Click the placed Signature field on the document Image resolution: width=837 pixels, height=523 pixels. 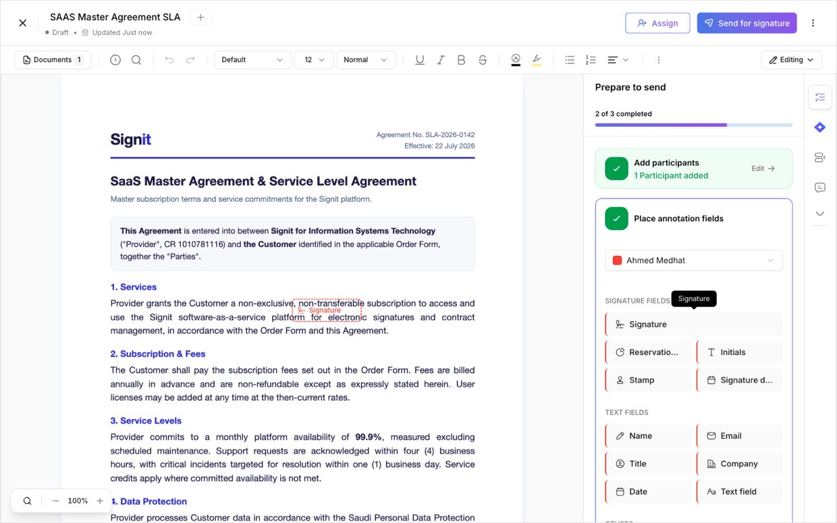click(x=327, y=310)
